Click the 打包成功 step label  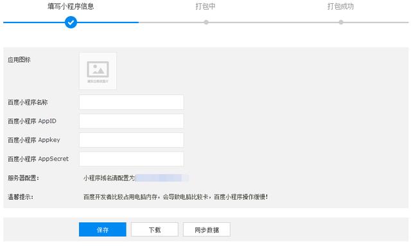coord(340,6)
